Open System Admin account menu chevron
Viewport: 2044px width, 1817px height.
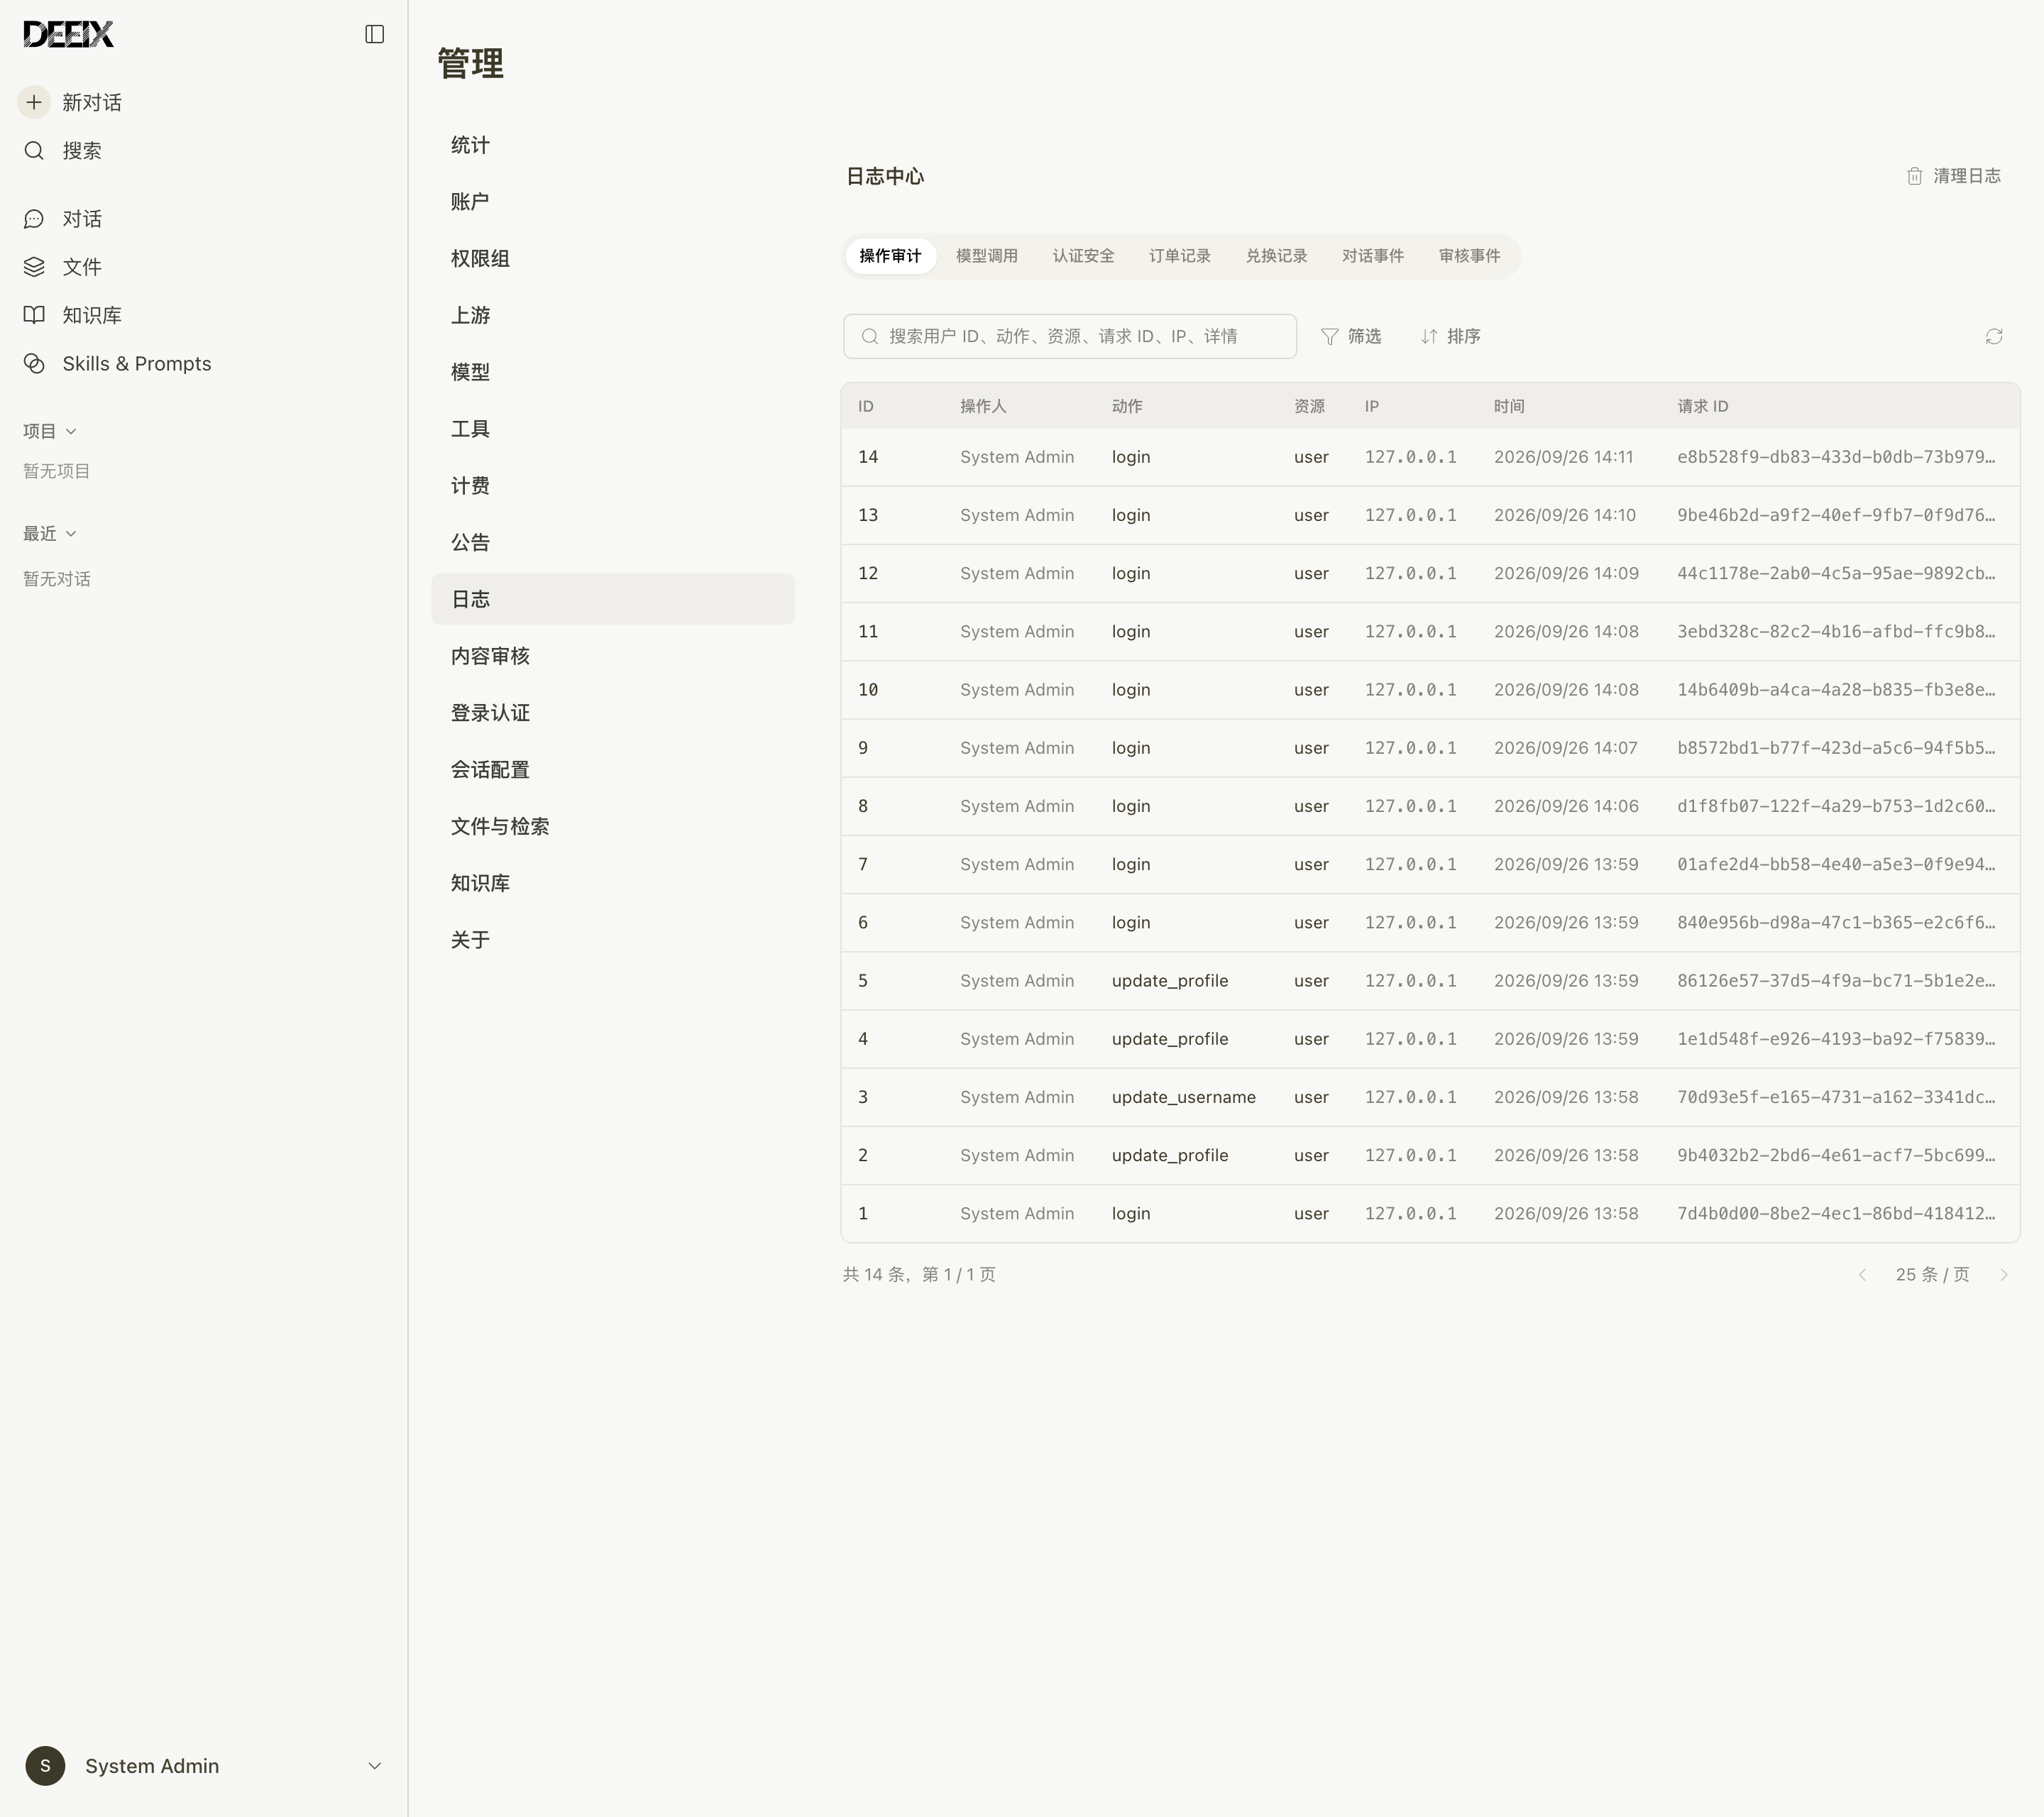pyautogui.click(x=375, y=1766)
